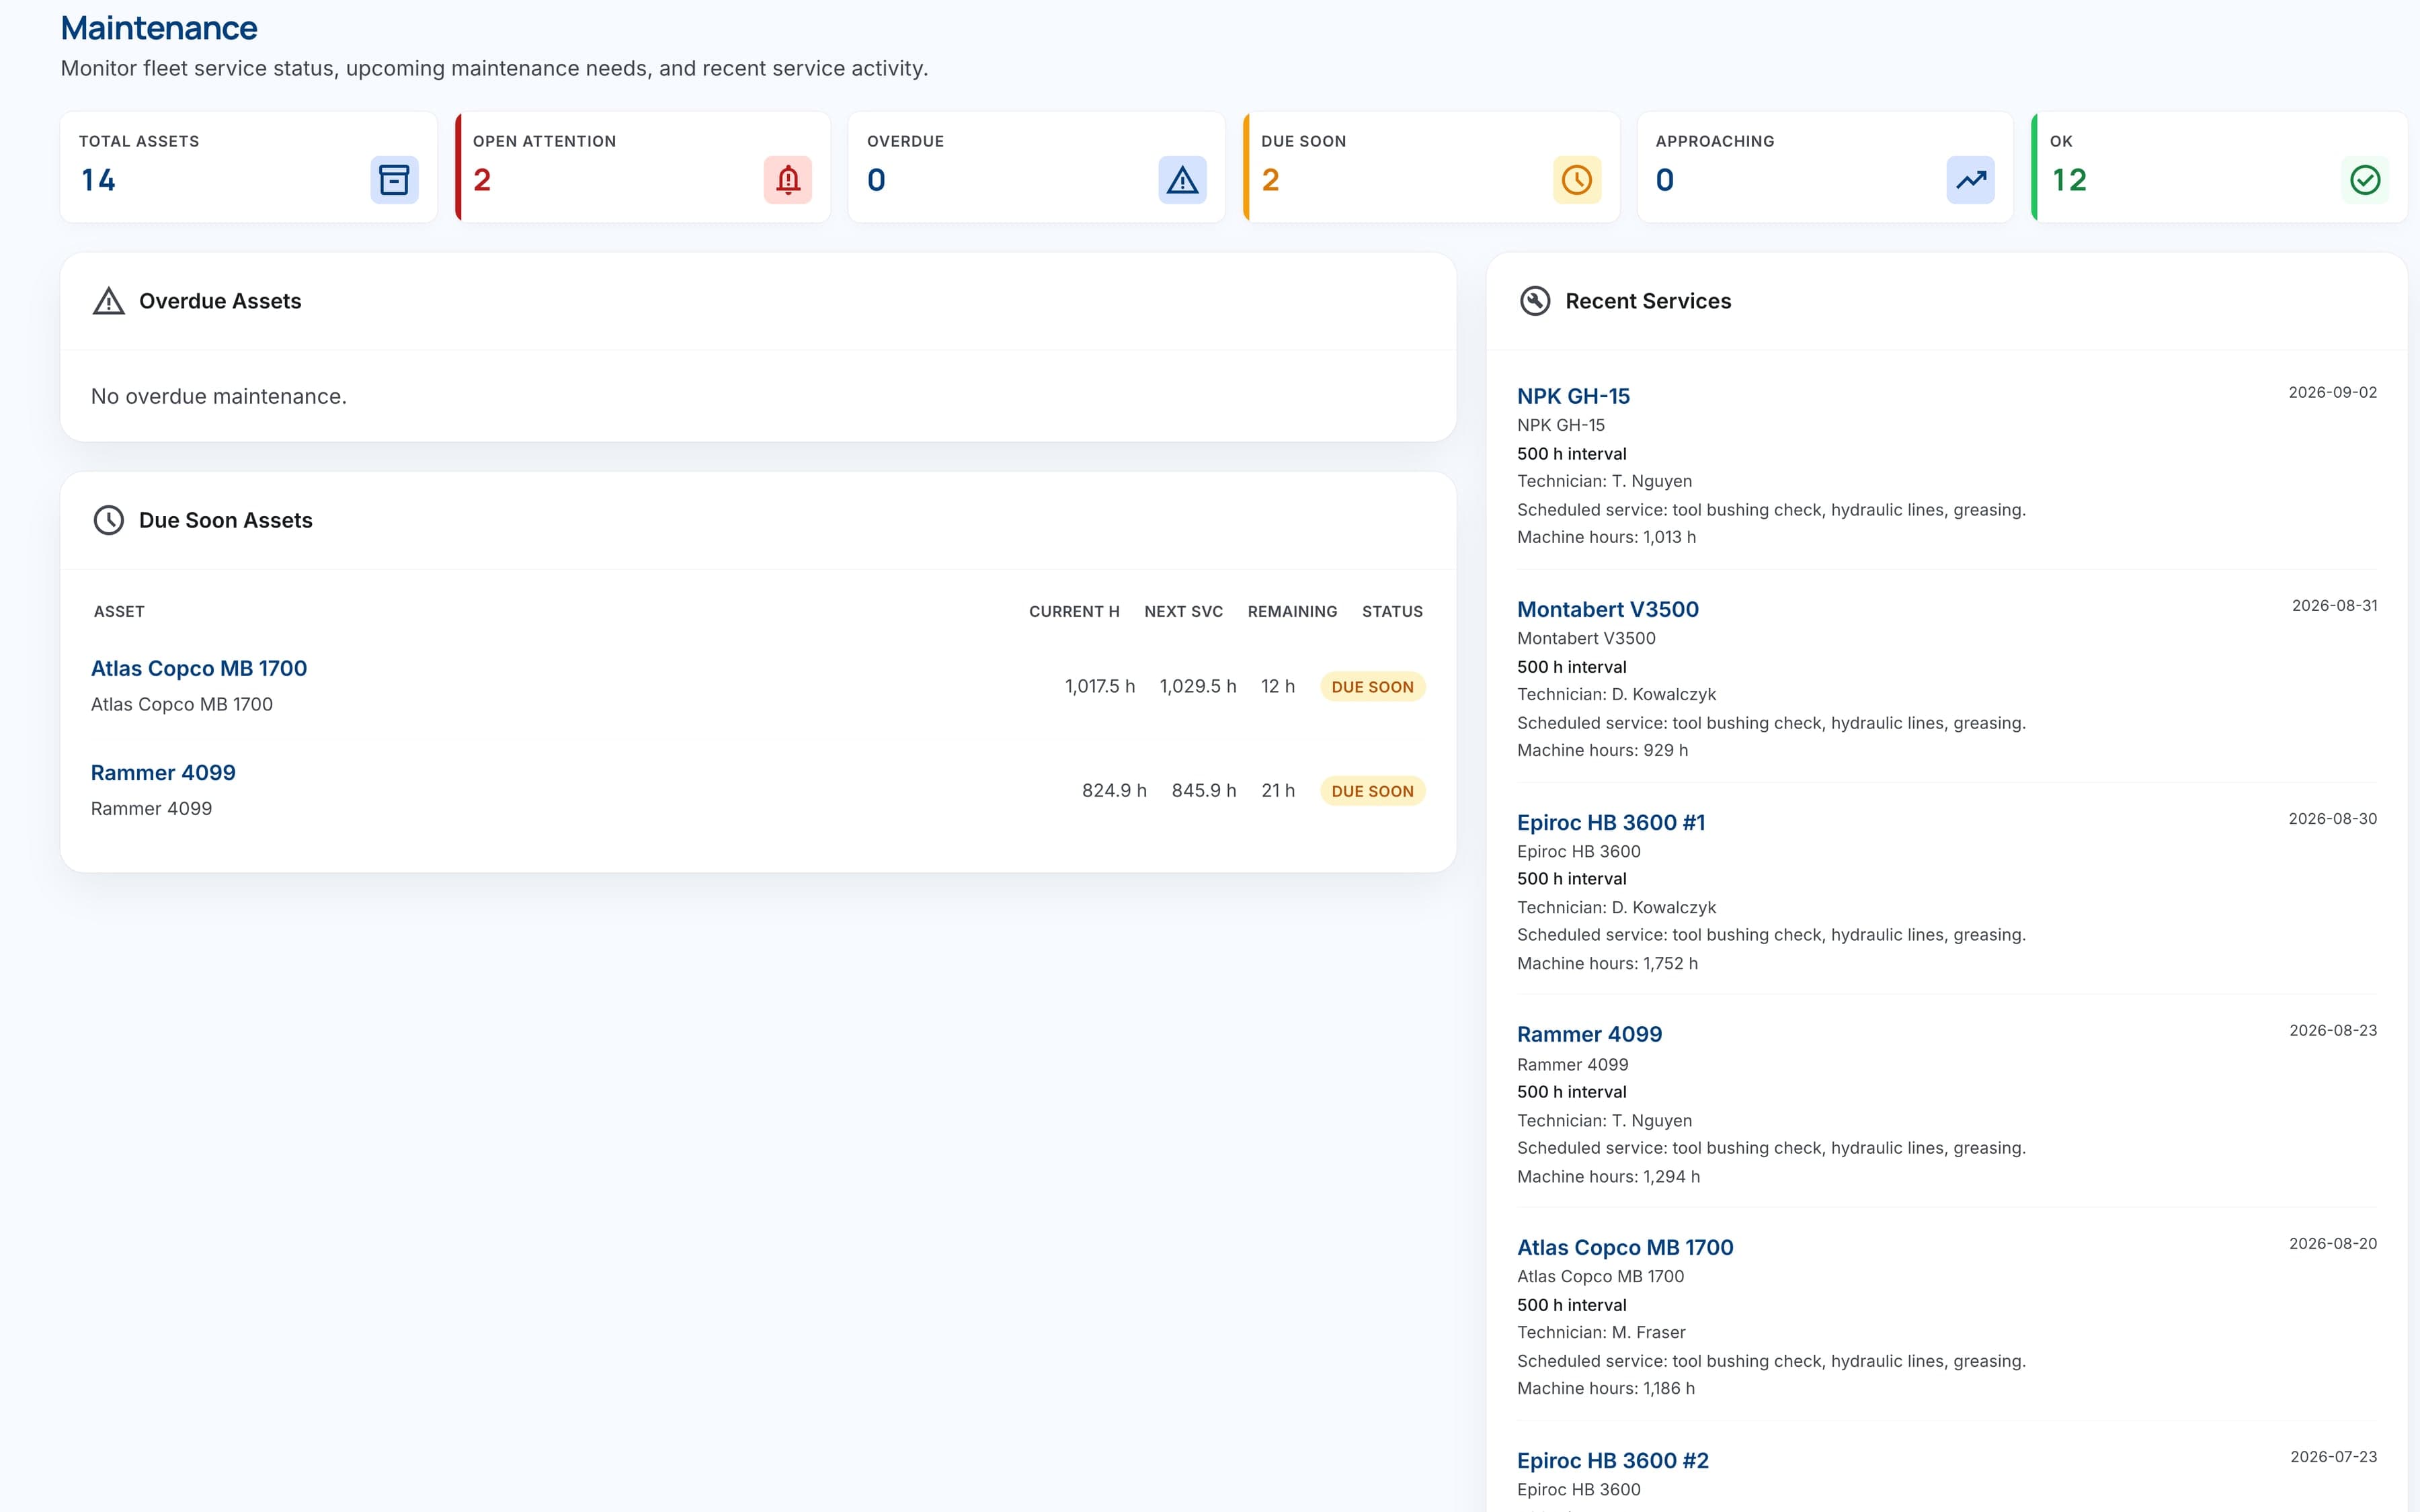Click the service date 2026-09-02
This screenshot has height=1512, width=2420.
click(2333, 392)
